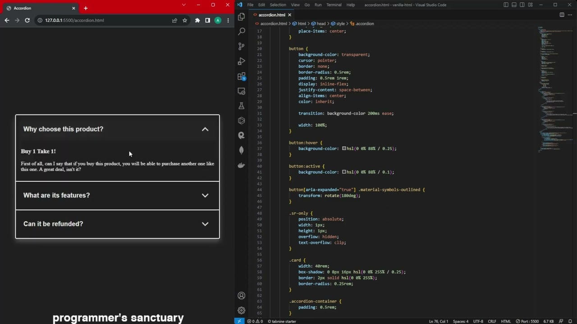The width and height of the screenshot is (577, 324).
Task: Show errors and warnings in status bar
Action: coord(256,321)
